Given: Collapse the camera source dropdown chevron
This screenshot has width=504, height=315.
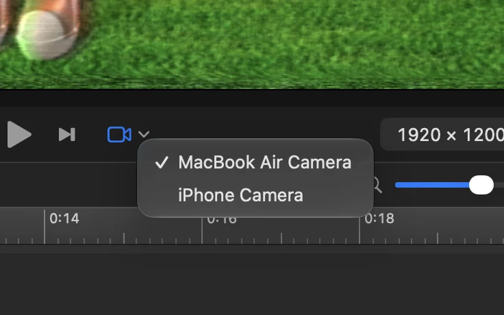Looking at the screenshot, I should pos(144,134).
